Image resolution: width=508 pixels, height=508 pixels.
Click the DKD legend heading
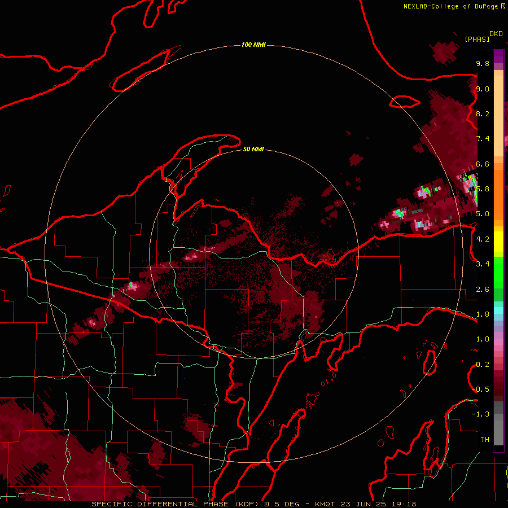click(x=496, y=34)
